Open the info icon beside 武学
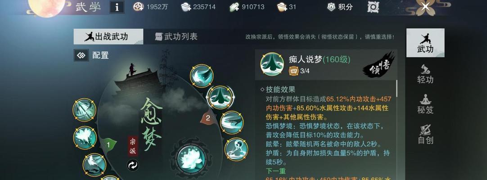 (x=117, y=7)
